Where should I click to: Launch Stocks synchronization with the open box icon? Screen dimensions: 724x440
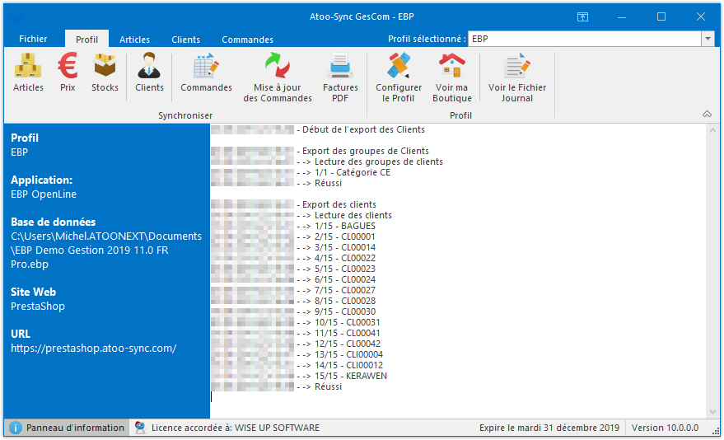click(x=105, y=66)
